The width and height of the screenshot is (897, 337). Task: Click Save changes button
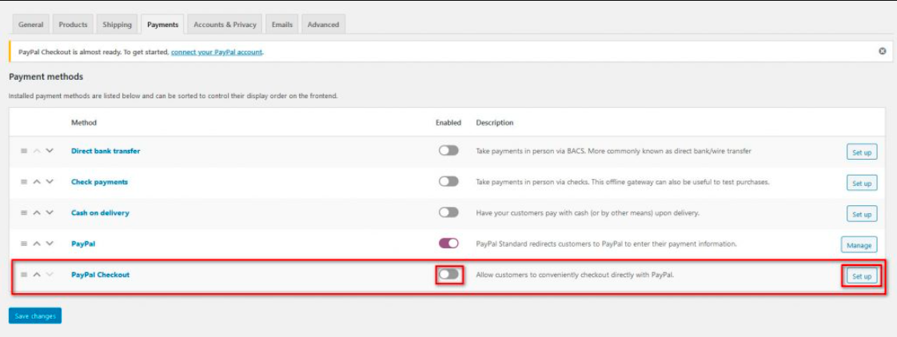coord(35,316)
